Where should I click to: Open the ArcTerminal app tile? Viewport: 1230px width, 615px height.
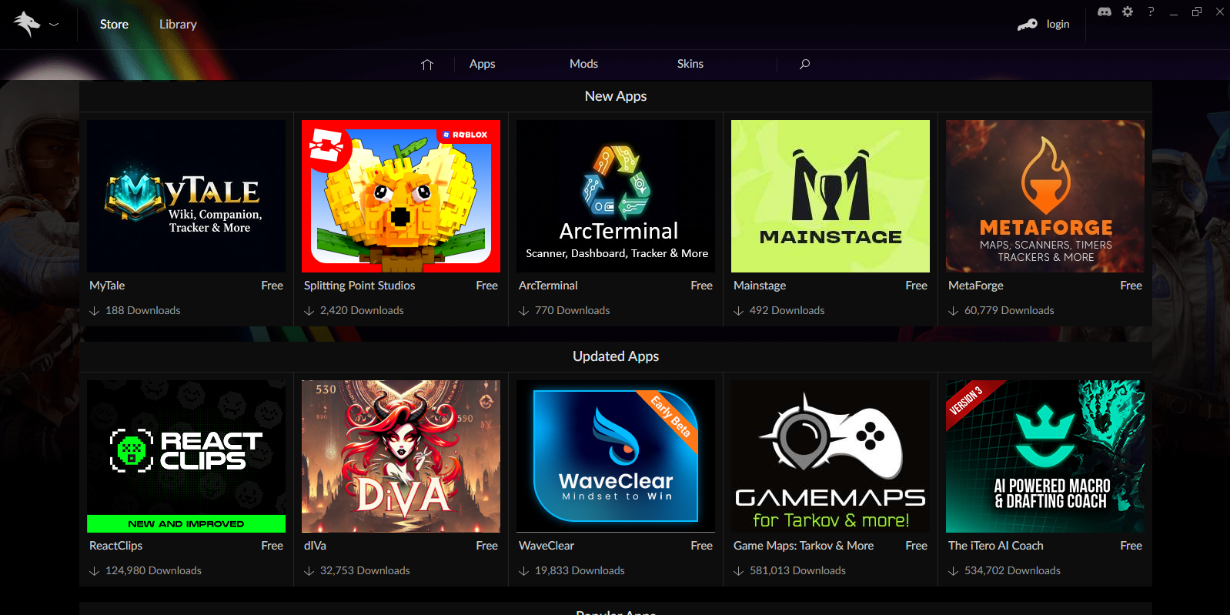[x=615, y=196]
